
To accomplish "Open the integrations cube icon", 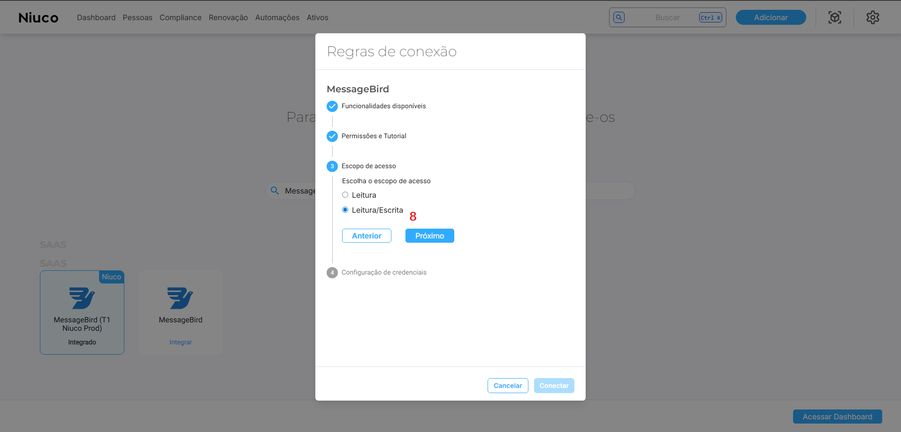I will [x=835, y=17].
